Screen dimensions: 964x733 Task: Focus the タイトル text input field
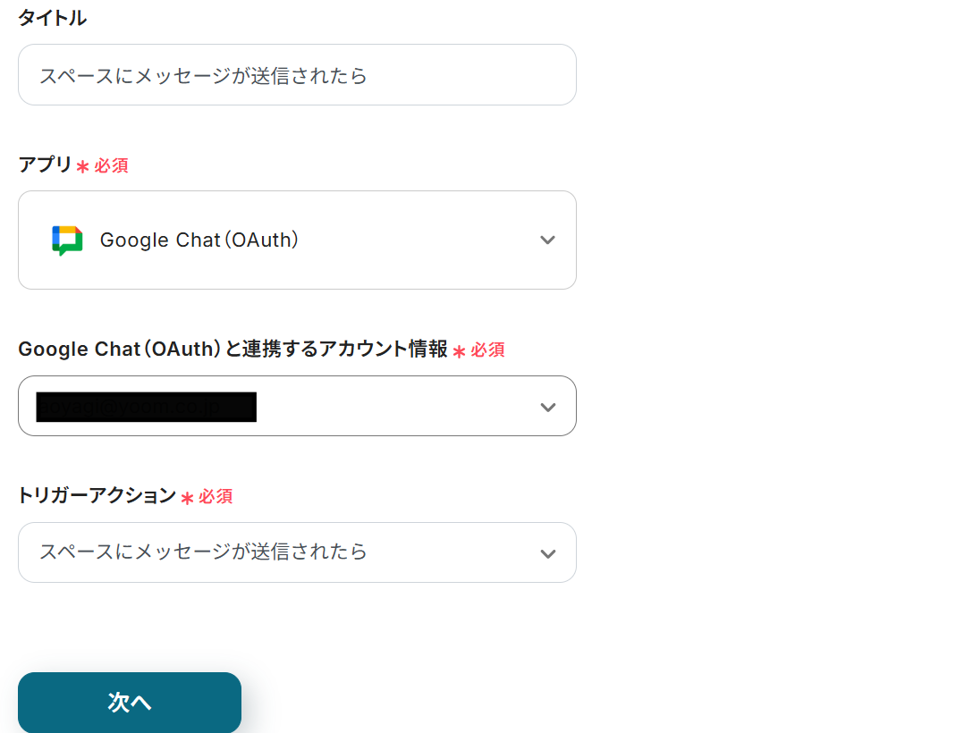297,75
